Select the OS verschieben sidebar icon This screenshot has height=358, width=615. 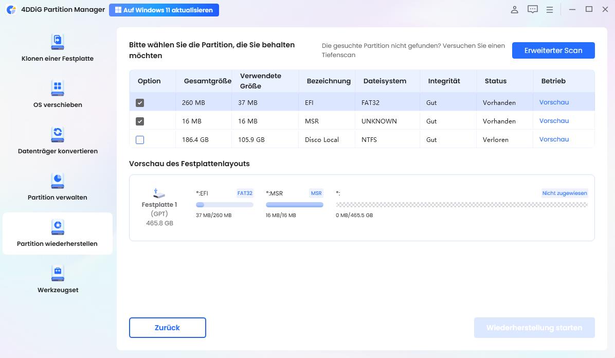58,87
